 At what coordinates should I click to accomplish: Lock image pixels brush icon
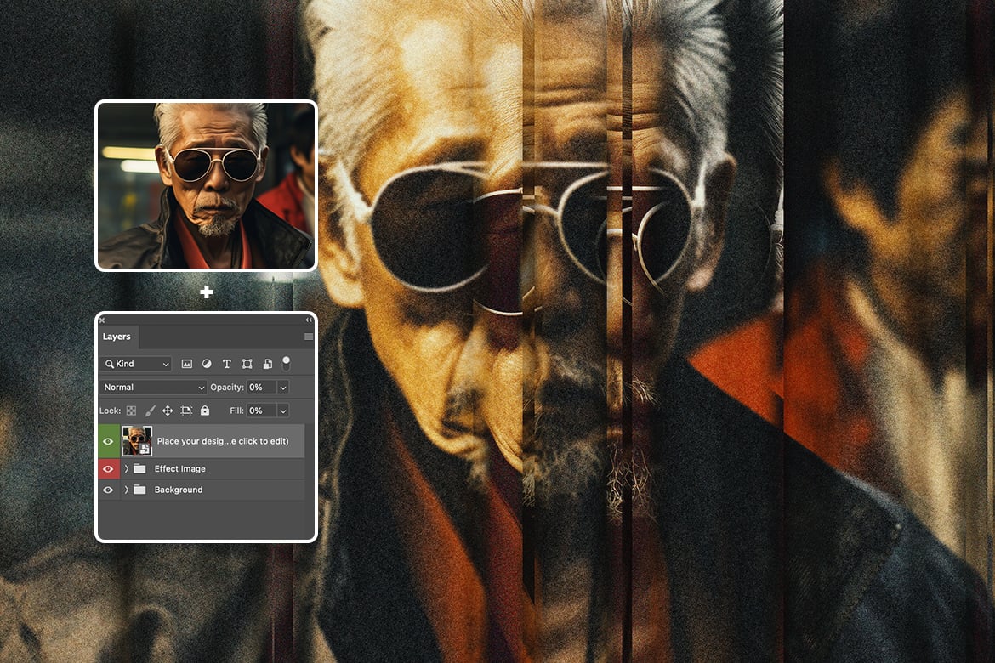click(x=150, y=411)
